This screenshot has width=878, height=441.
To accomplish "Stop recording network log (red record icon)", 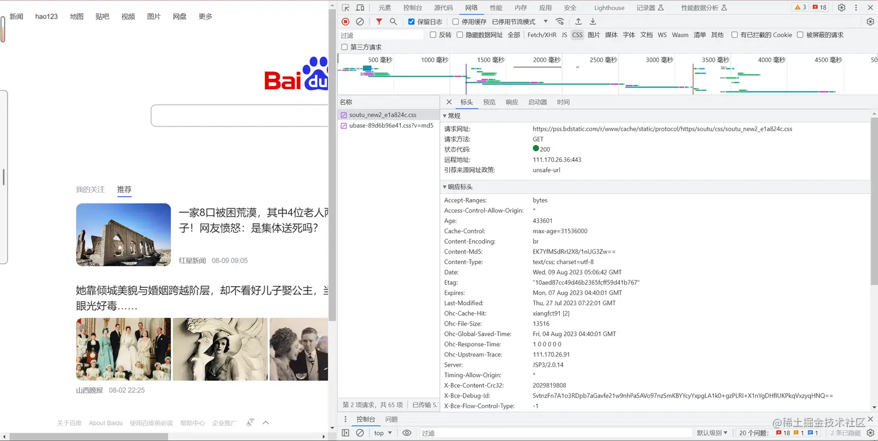I will pyautogui.click(x=346, y=21).
